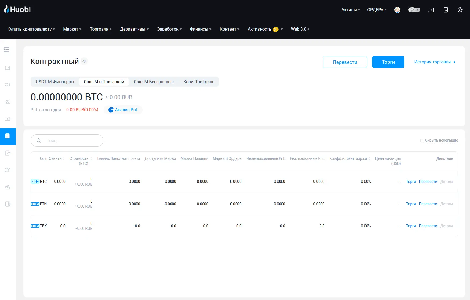Collapse the left sidebar menu icon
This screenshot has width=470, height=300.
6,49
